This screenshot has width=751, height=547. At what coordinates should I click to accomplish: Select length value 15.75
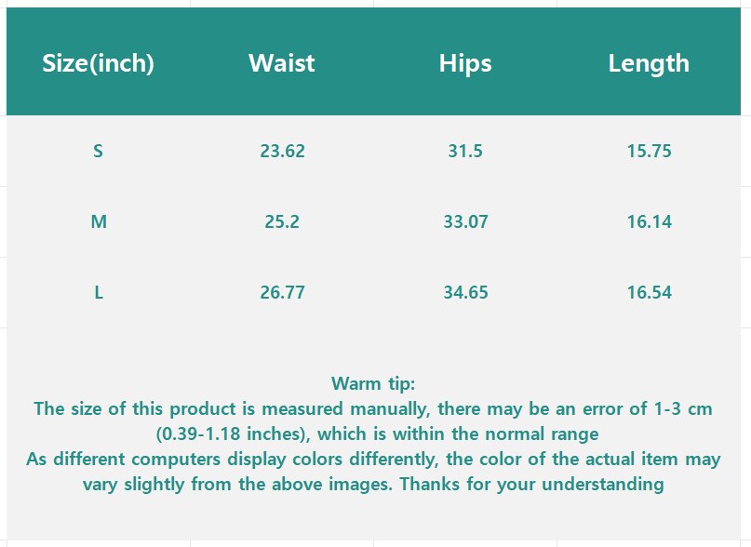tap(649, 151)
